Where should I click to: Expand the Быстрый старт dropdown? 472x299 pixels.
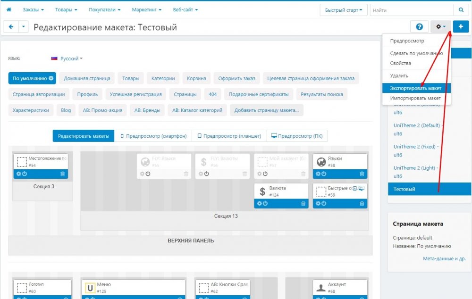click(344, 9)
